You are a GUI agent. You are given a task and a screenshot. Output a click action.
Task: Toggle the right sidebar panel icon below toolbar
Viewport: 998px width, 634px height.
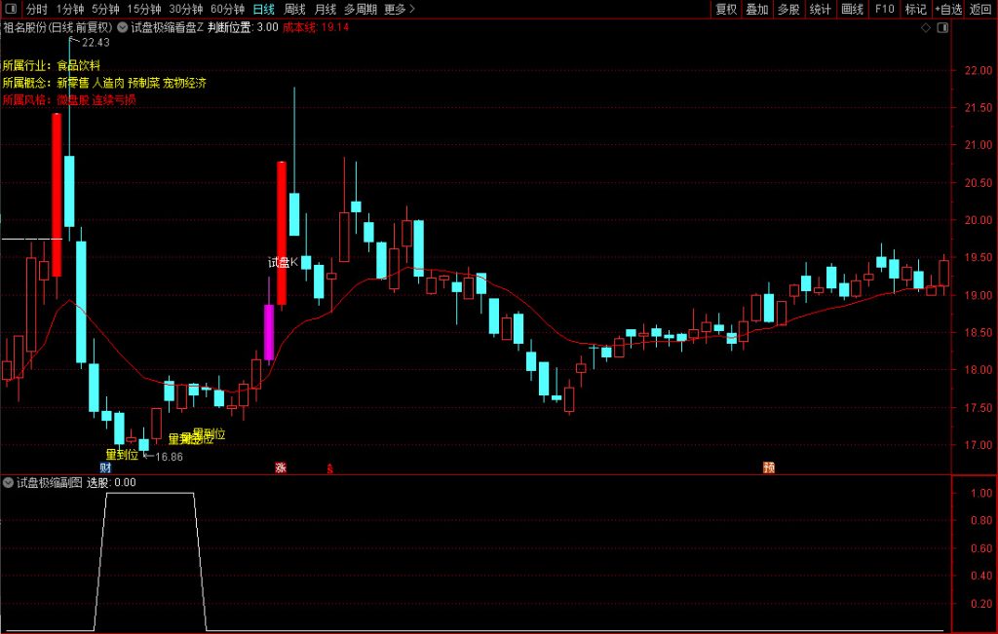pos(941,28)
